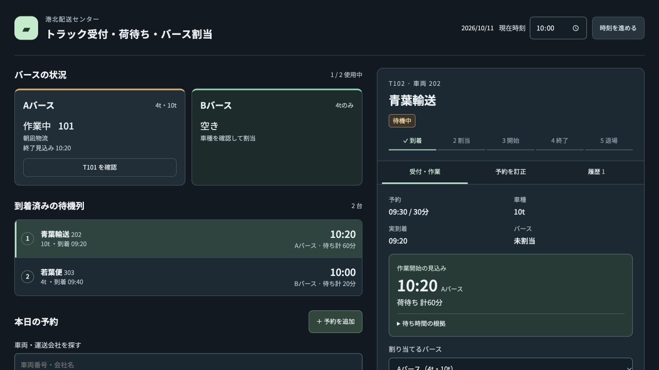Add a reservation with 予約を追加
This screenshot has width=659, height=370.
pos(336,322)
